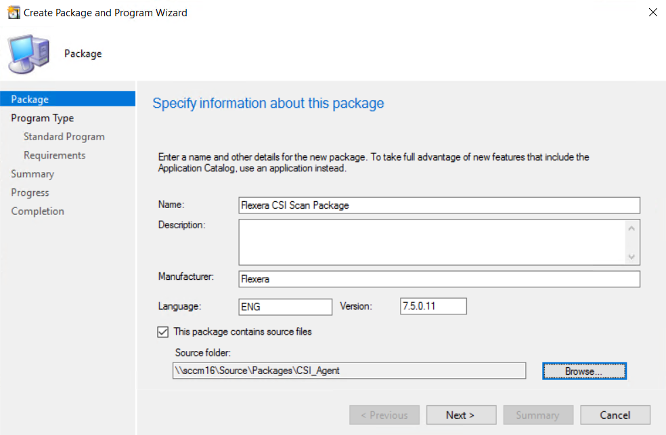
Task: Select the Requirements step in sidebar
Action: tap(54, 155)
